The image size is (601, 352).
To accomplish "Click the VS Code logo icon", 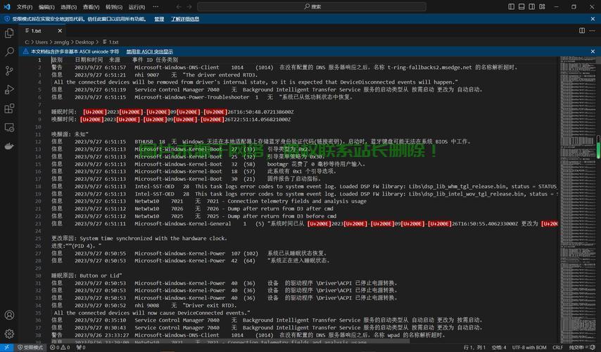I will click(x=7, y=6).
